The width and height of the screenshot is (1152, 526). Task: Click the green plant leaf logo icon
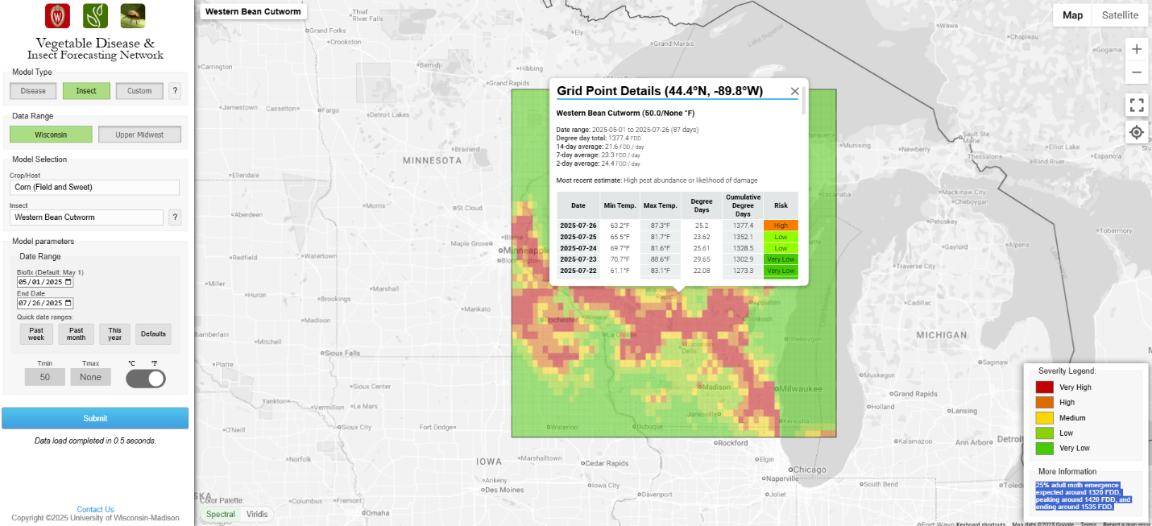click(95, 16)
